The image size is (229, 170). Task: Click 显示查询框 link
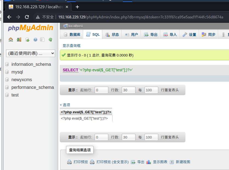(72, 46)
